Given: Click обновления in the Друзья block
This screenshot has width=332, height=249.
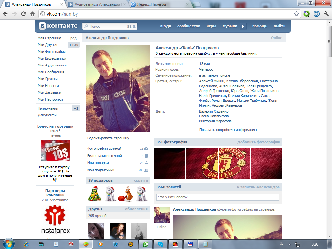Looking at the screenshot, I should [136, 209].
